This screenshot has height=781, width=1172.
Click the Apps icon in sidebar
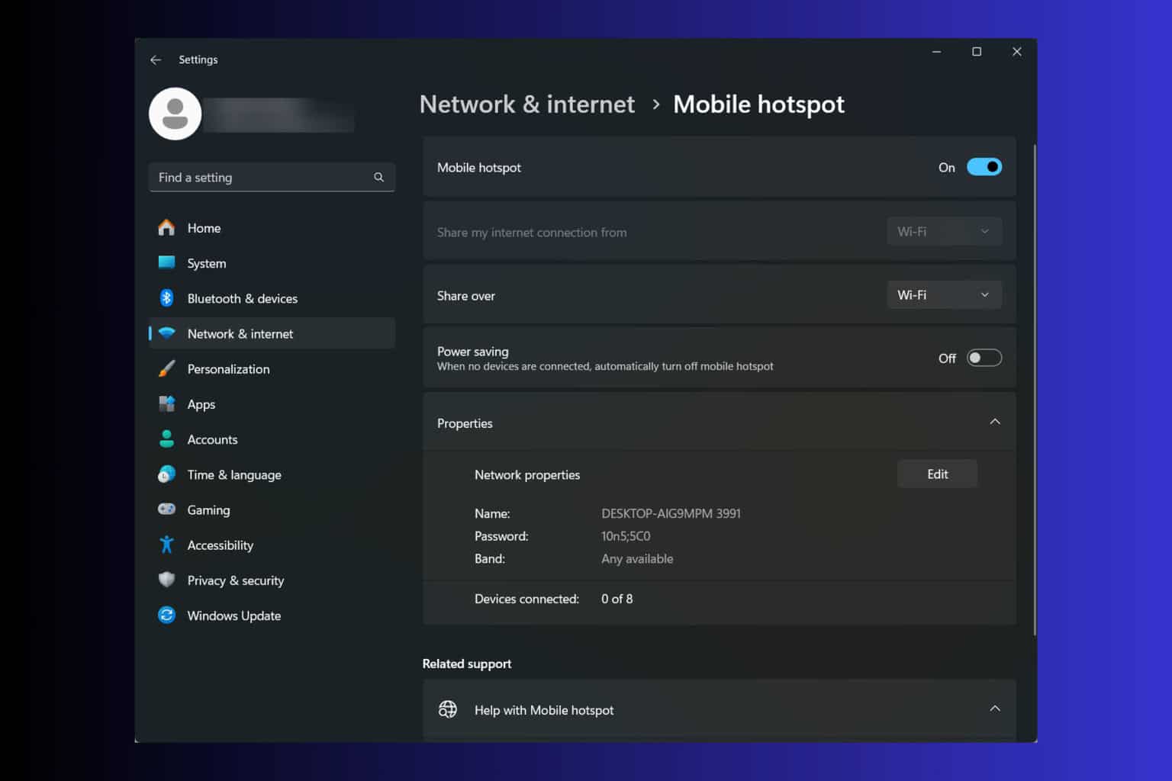(x=166, y=403)
